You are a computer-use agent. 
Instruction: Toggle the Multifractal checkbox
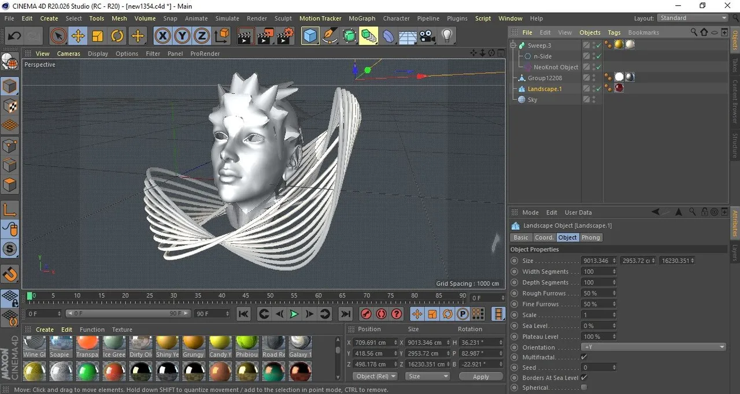tap(584, 358)
